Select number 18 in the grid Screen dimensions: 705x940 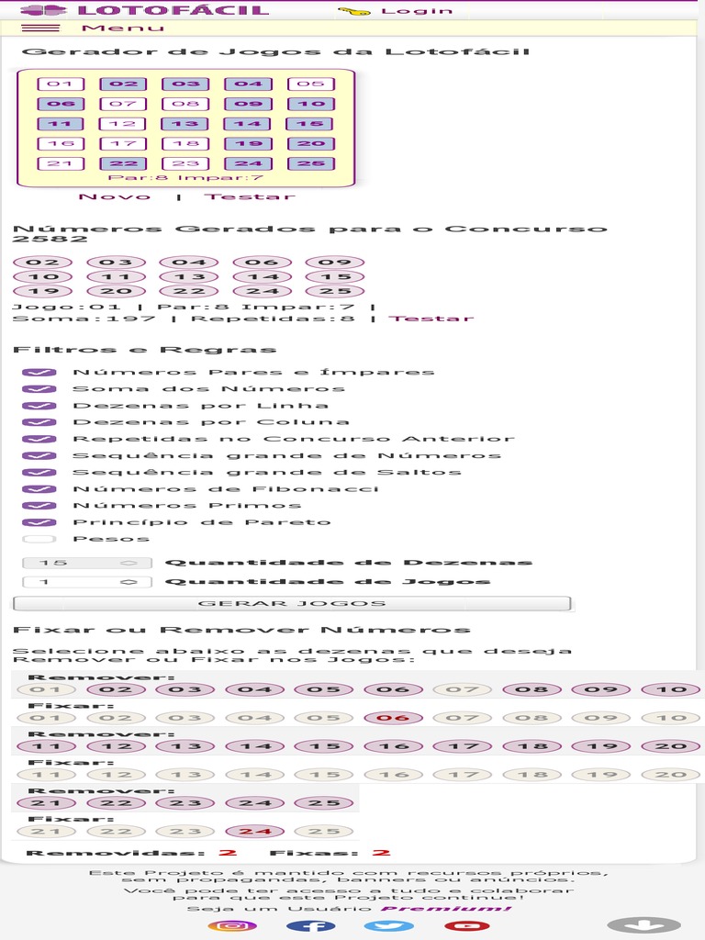point(185,144)
